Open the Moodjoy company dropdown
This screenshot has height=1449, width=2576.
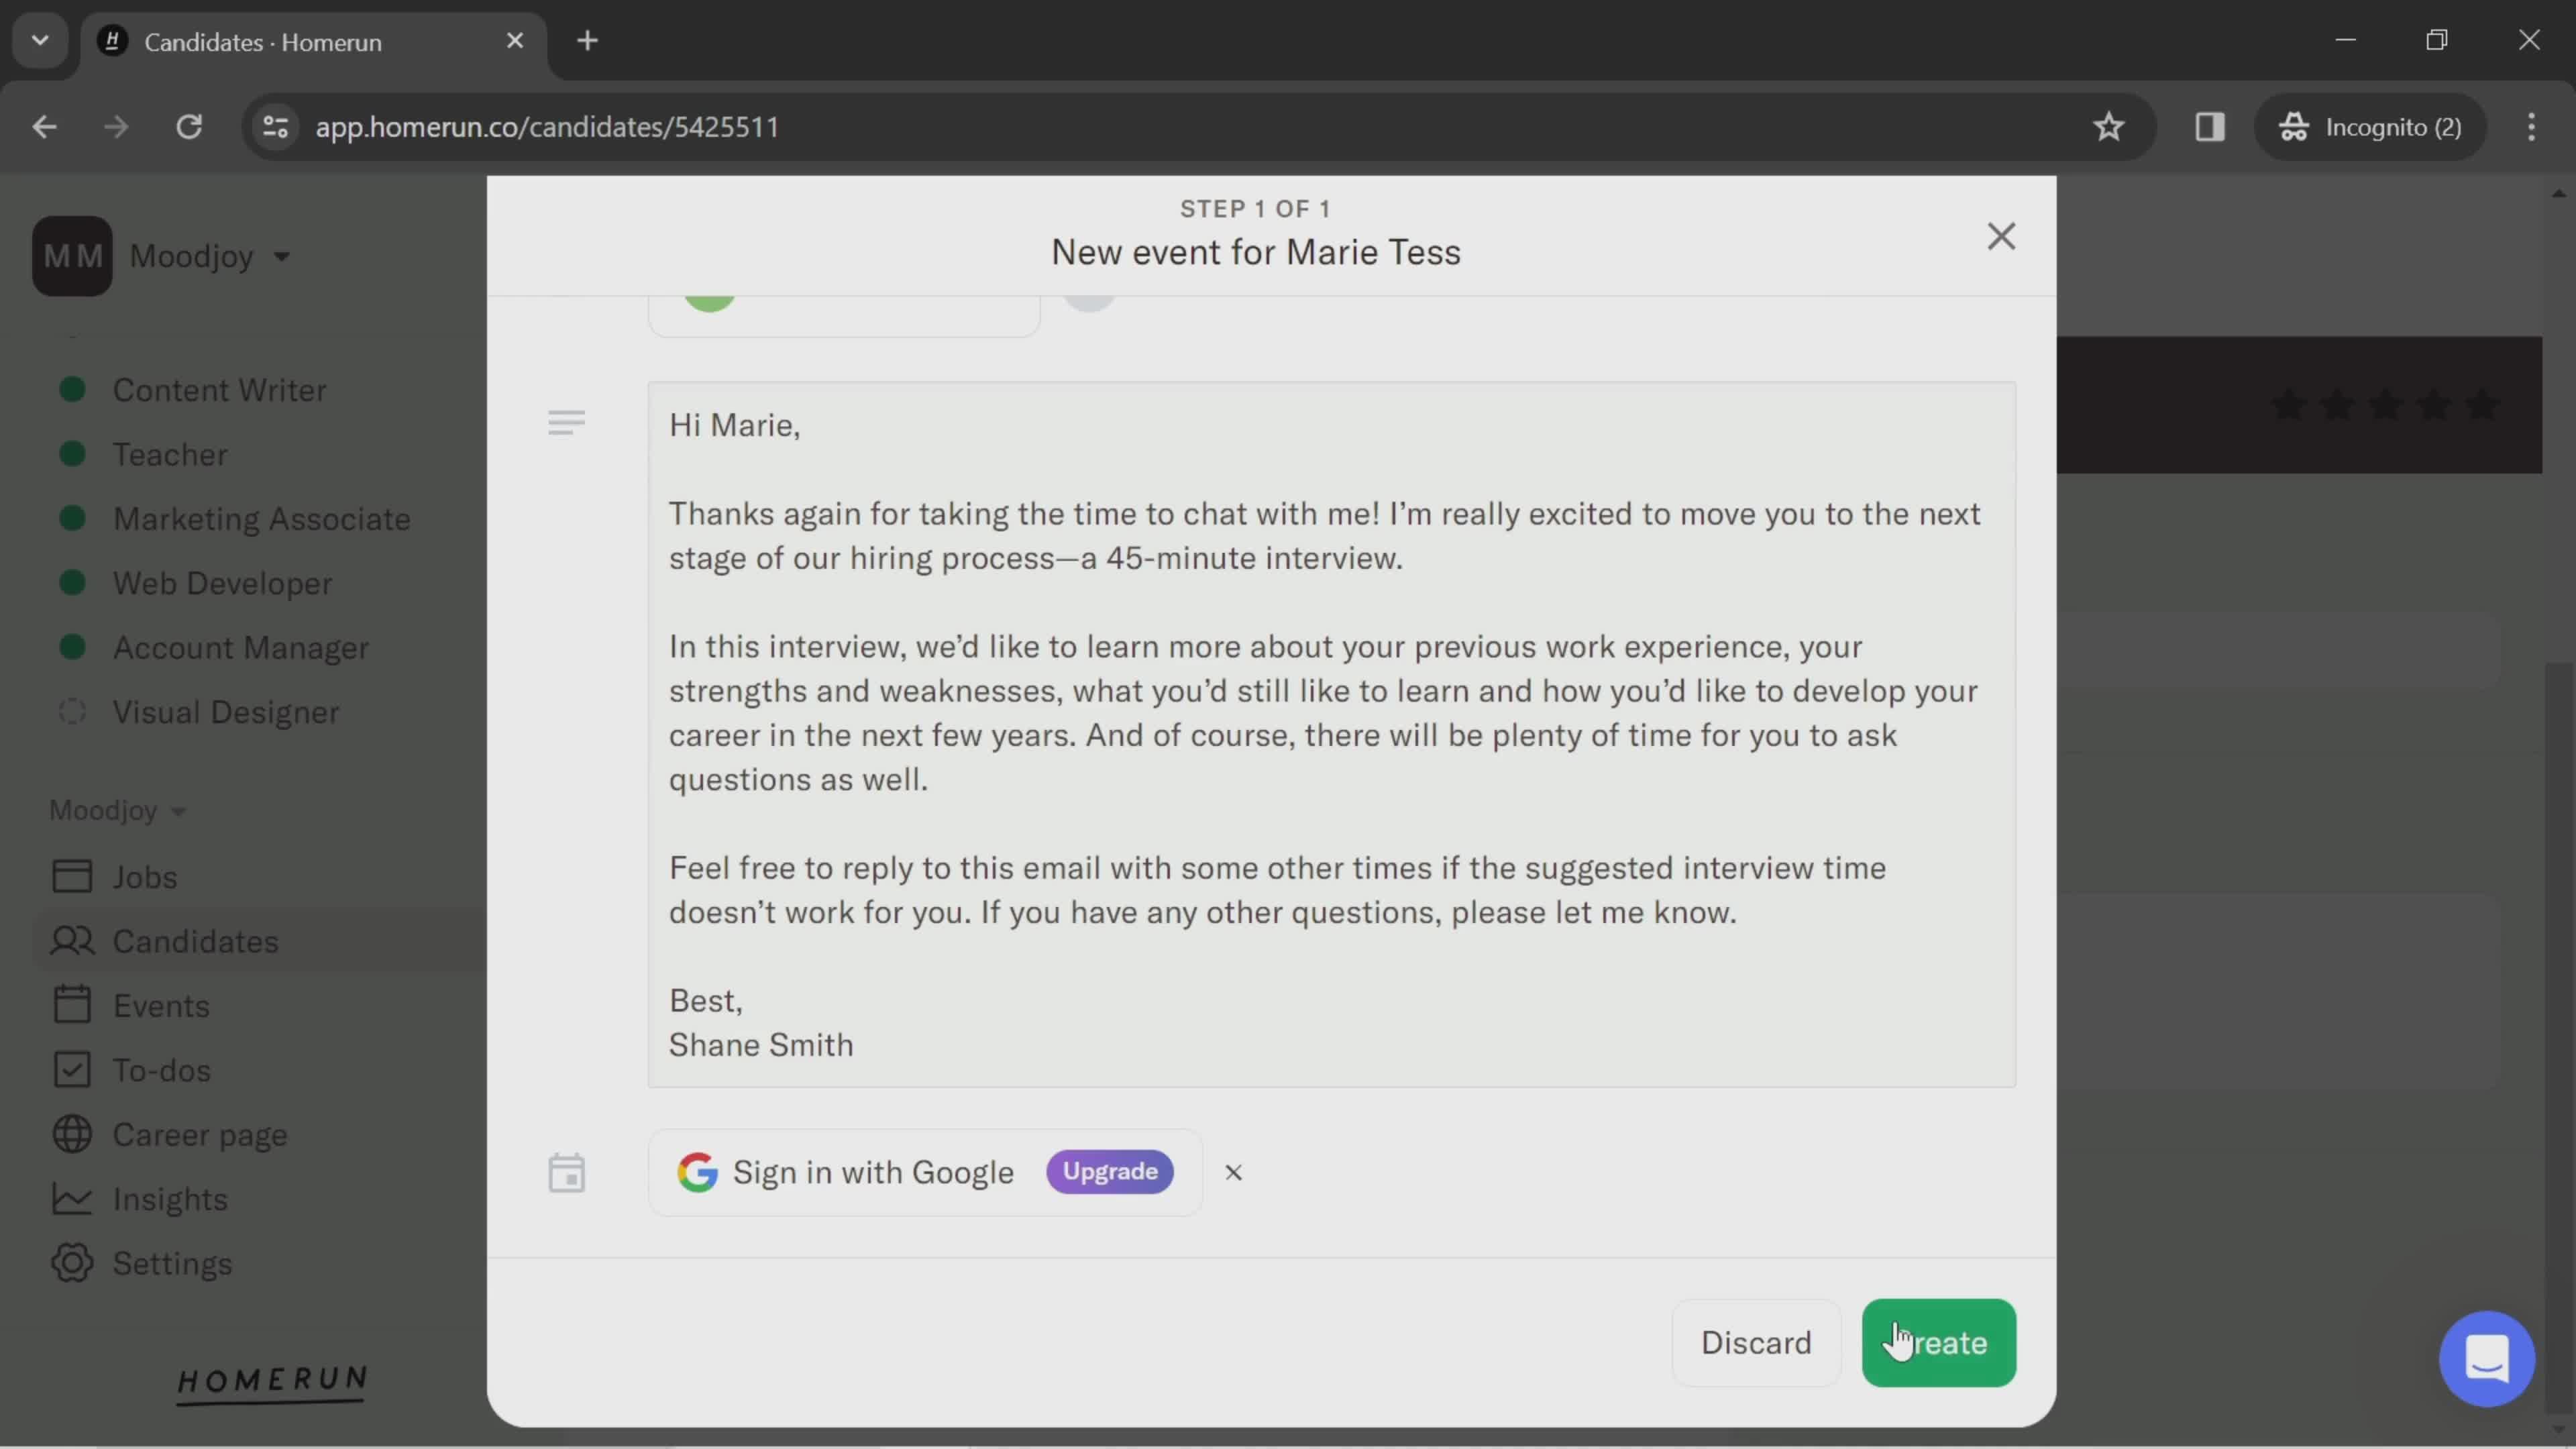[x=210, y=256]
